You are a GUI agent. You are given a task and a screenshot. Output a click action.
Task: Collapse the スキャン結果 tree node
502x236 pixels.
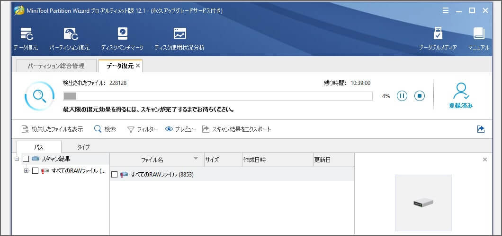(17, 159)
